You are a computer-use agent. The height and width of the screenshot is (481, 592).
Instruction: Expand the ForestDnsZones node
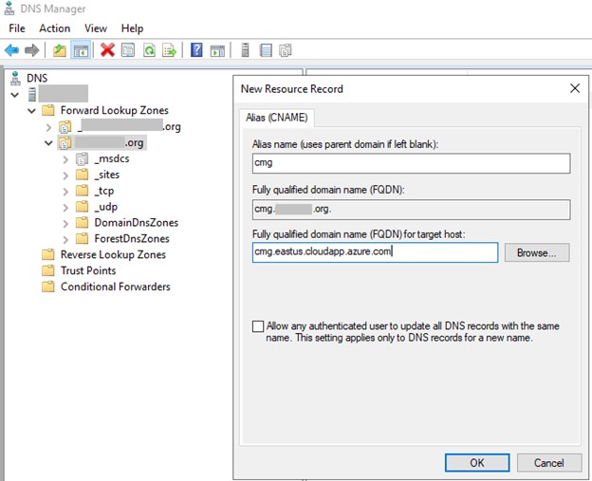[65, 239]
